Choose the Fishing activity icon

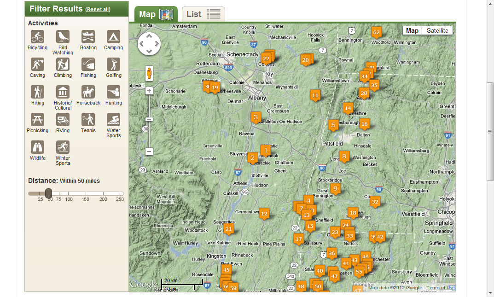(88, 64)
